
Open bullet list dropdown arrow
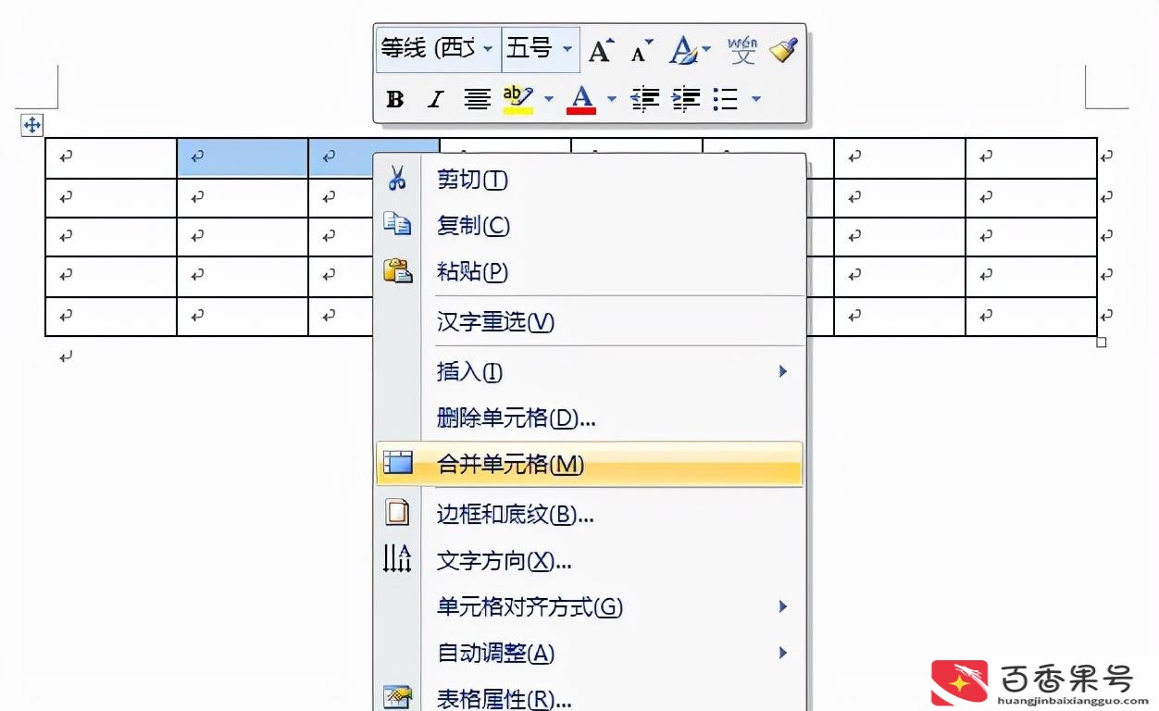[x=756, y=99]
